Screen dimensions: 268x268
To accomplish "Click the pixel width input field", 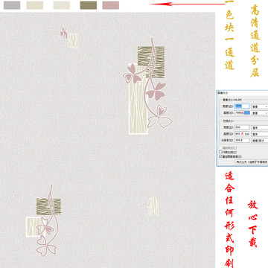I will [242, 106].
